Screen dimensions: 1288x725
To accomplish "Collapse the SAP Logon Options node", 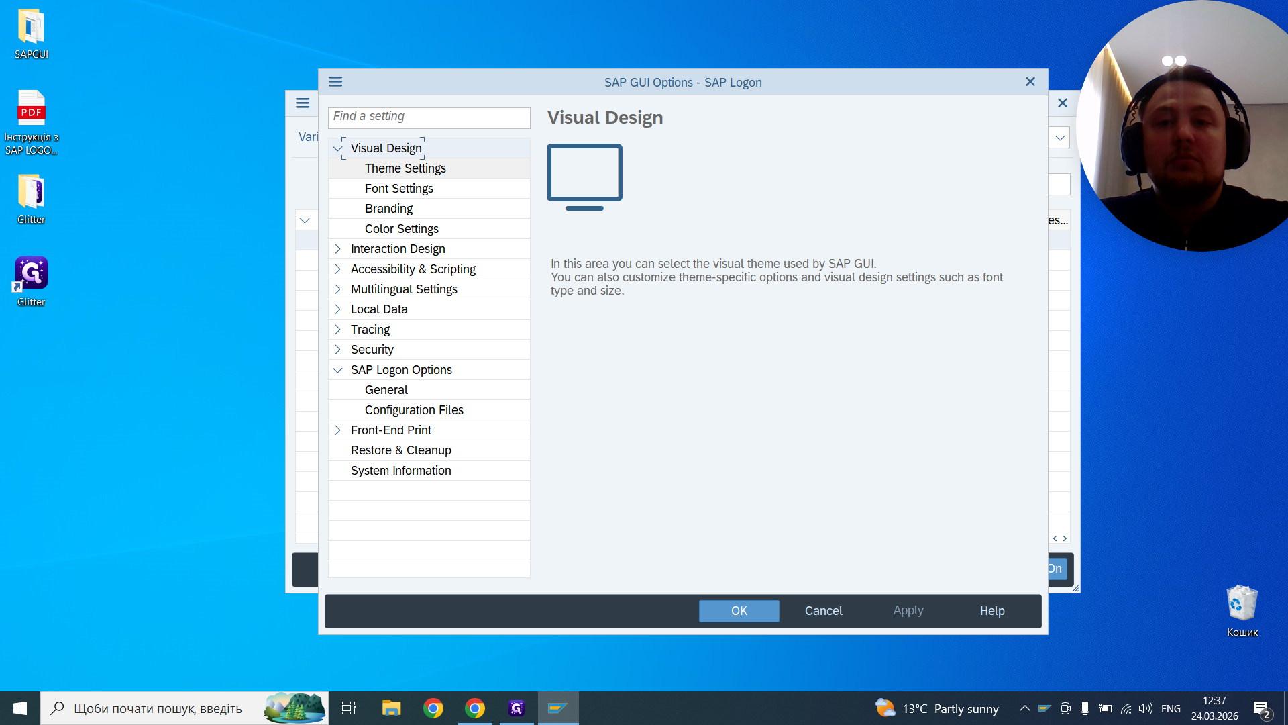I will tap(337, 370).
